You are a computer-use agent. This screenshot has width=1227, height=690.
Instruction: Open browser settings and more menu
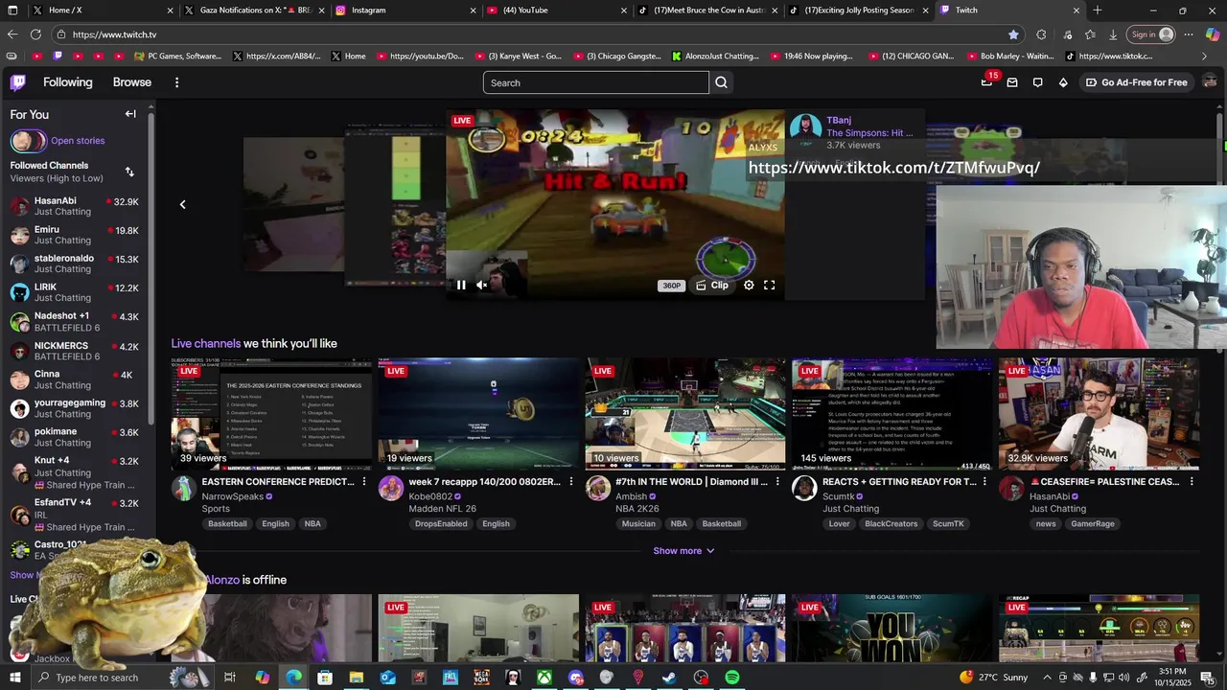coord(1189,34)
